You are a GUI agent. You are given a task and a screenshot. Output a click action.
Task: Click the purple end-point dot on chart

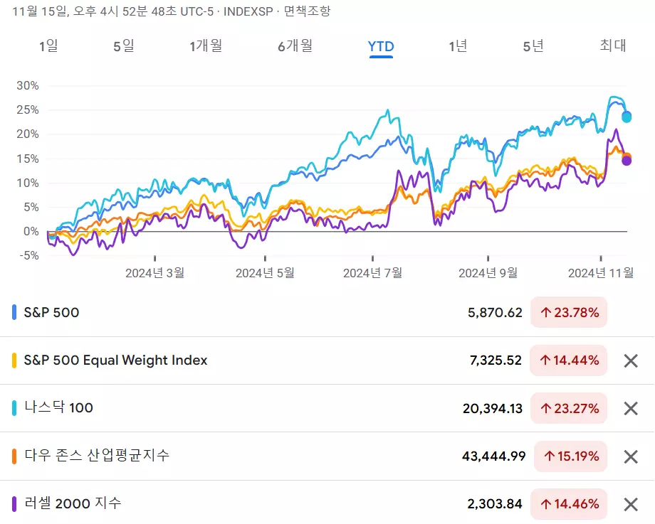pyautogui.click(x=627, y=161)
